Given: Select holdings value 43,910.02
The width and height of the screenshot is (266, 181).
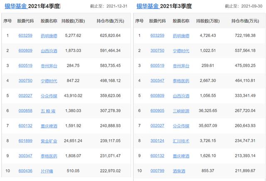Looking at the screenshot, I should tap(73, 96).
